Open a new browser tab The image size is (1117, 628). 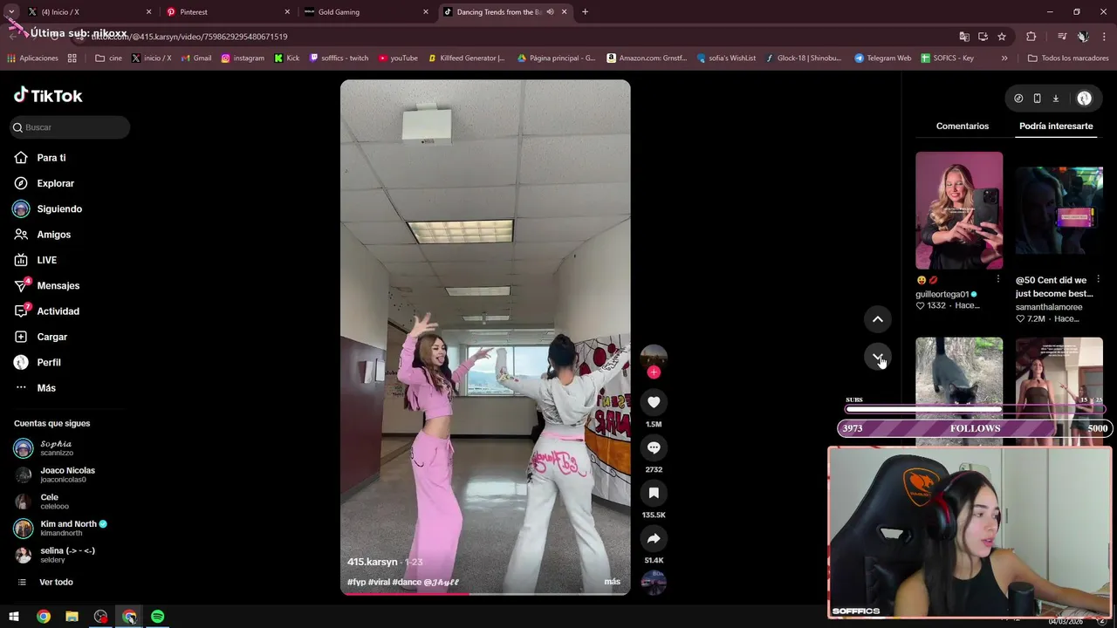pos(585,12)
